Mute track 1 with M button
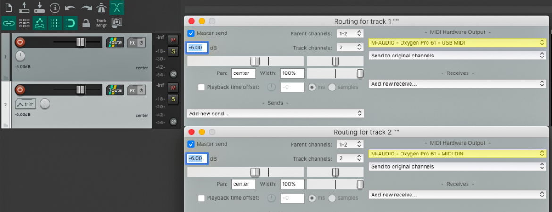This screenshot has height=212, width=552. [x=173, y=40]
